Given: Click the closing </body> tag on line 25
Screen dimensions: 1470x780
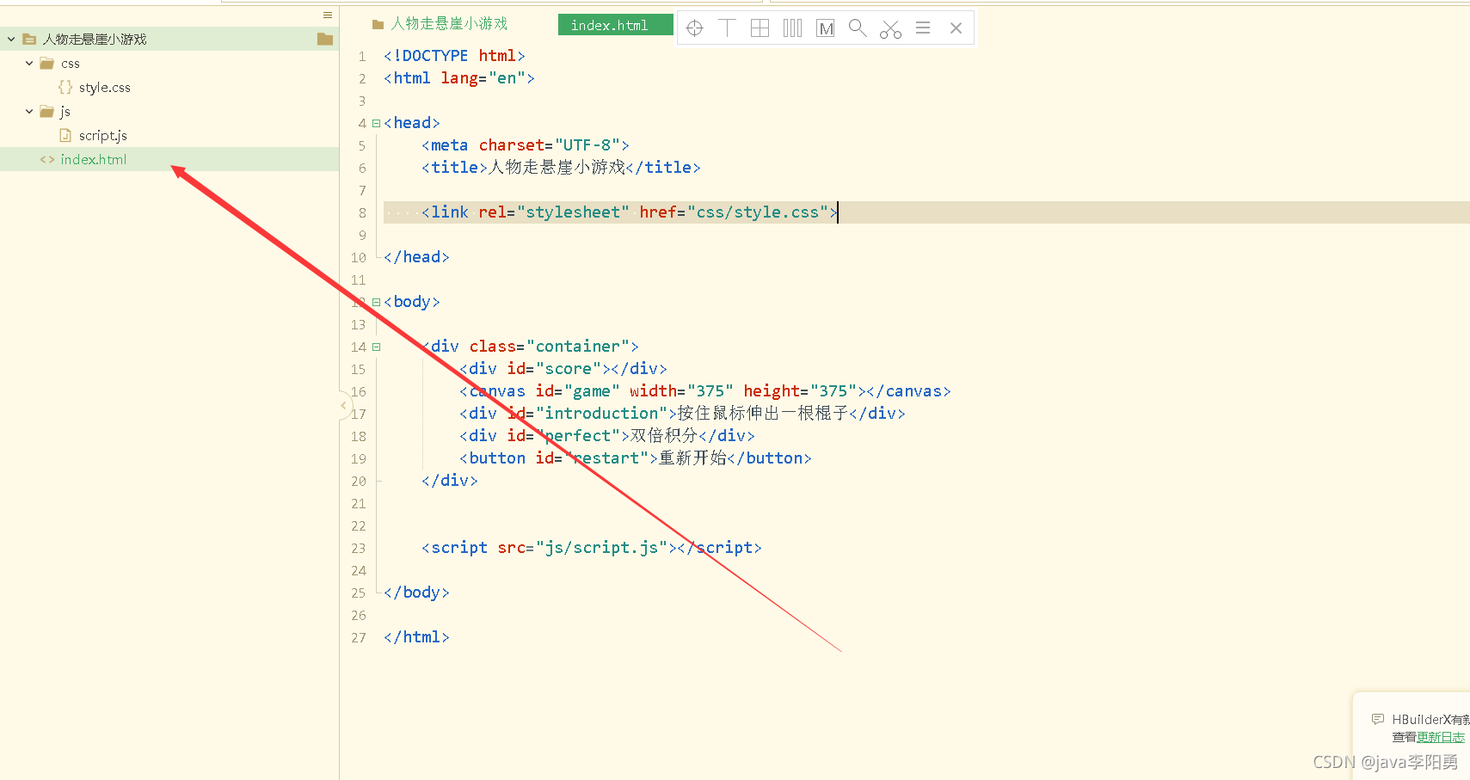Looking at the screenshot, I should 416,593.
